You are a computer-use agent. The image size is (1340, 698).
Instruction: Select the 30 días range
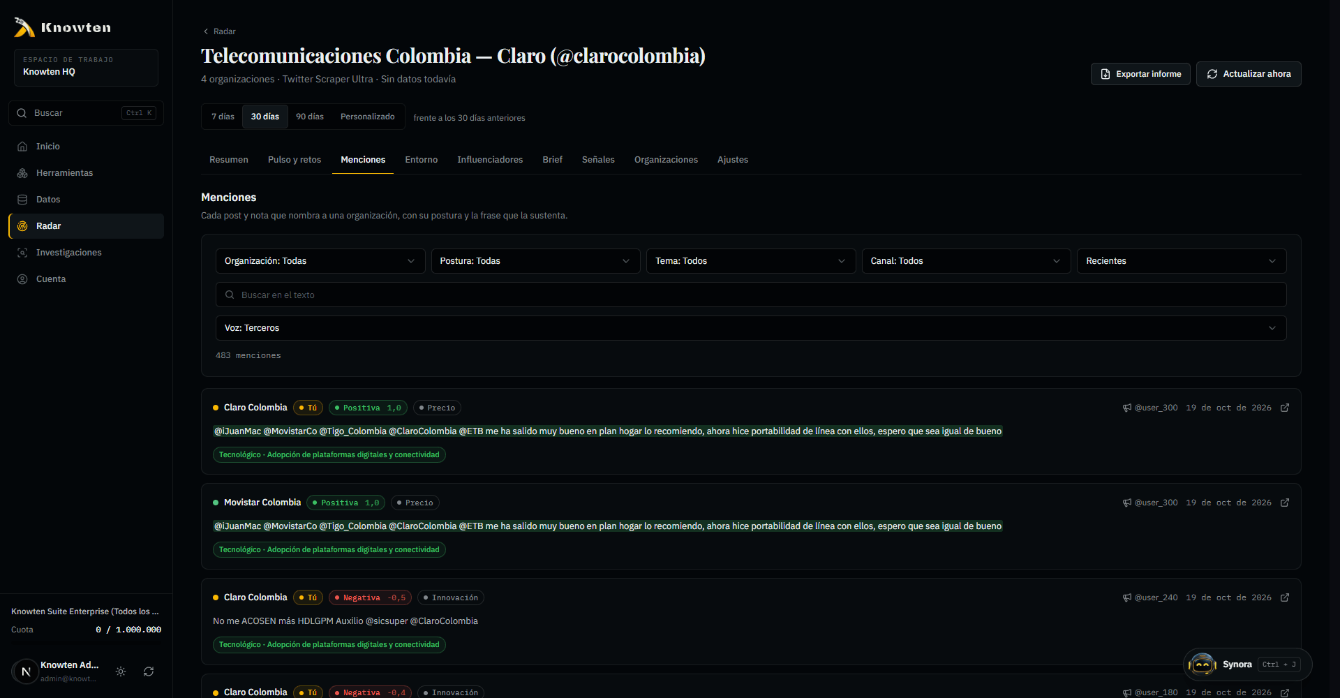point(265,117)
